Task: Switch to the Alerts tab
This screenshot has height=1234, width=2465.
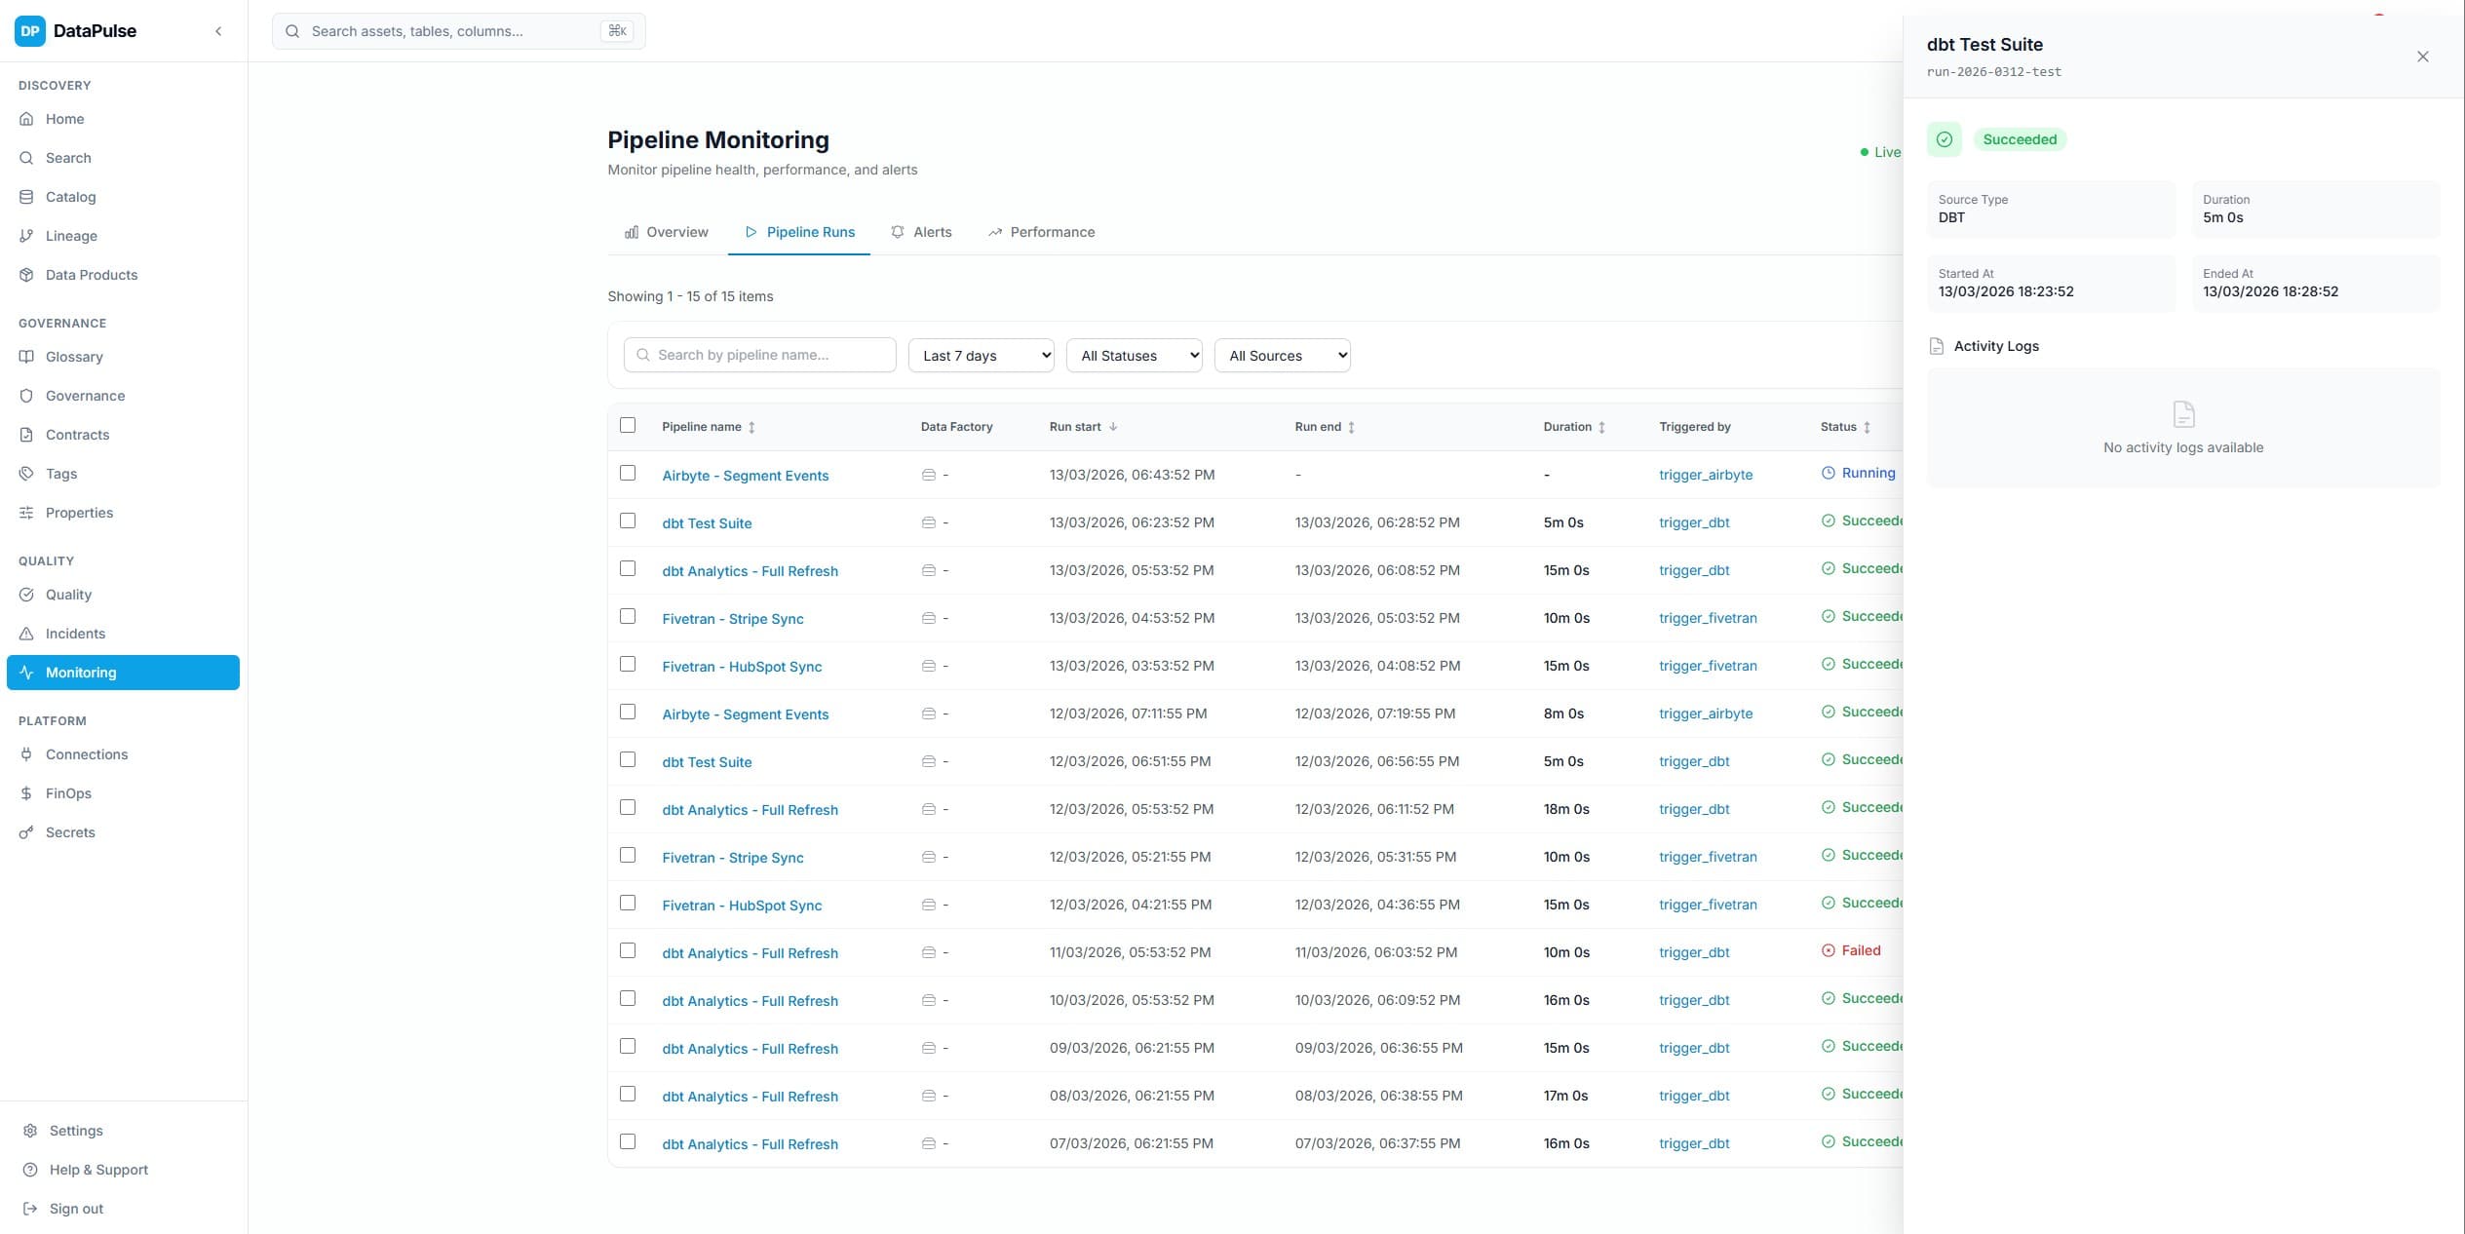Action: tap(921, 232)
